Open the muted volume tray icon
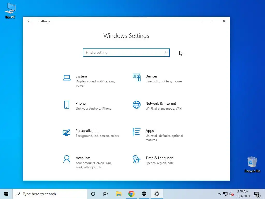 click(x=232, y=194)
